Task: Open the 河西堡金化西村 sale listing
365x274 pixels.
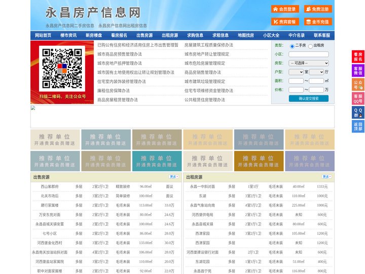Action: pyautogui.click(x=50, y=243)
